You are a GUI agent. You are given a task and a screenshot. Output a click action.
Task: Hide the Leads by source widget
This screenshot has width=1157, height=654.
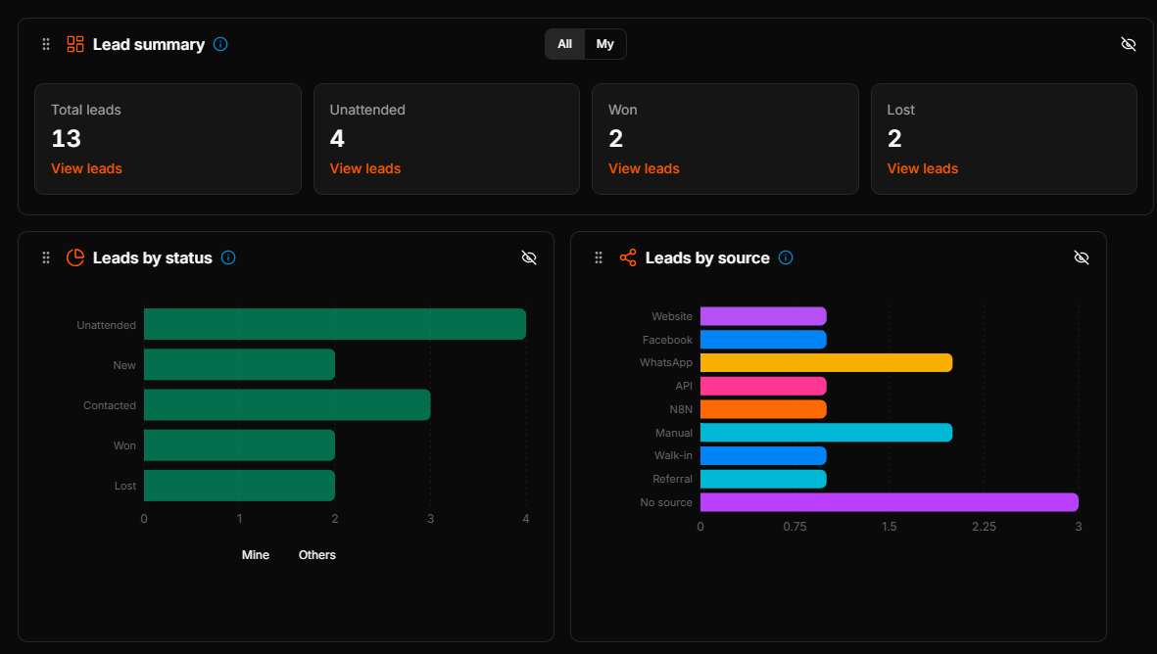click(x=1082, y=257)
